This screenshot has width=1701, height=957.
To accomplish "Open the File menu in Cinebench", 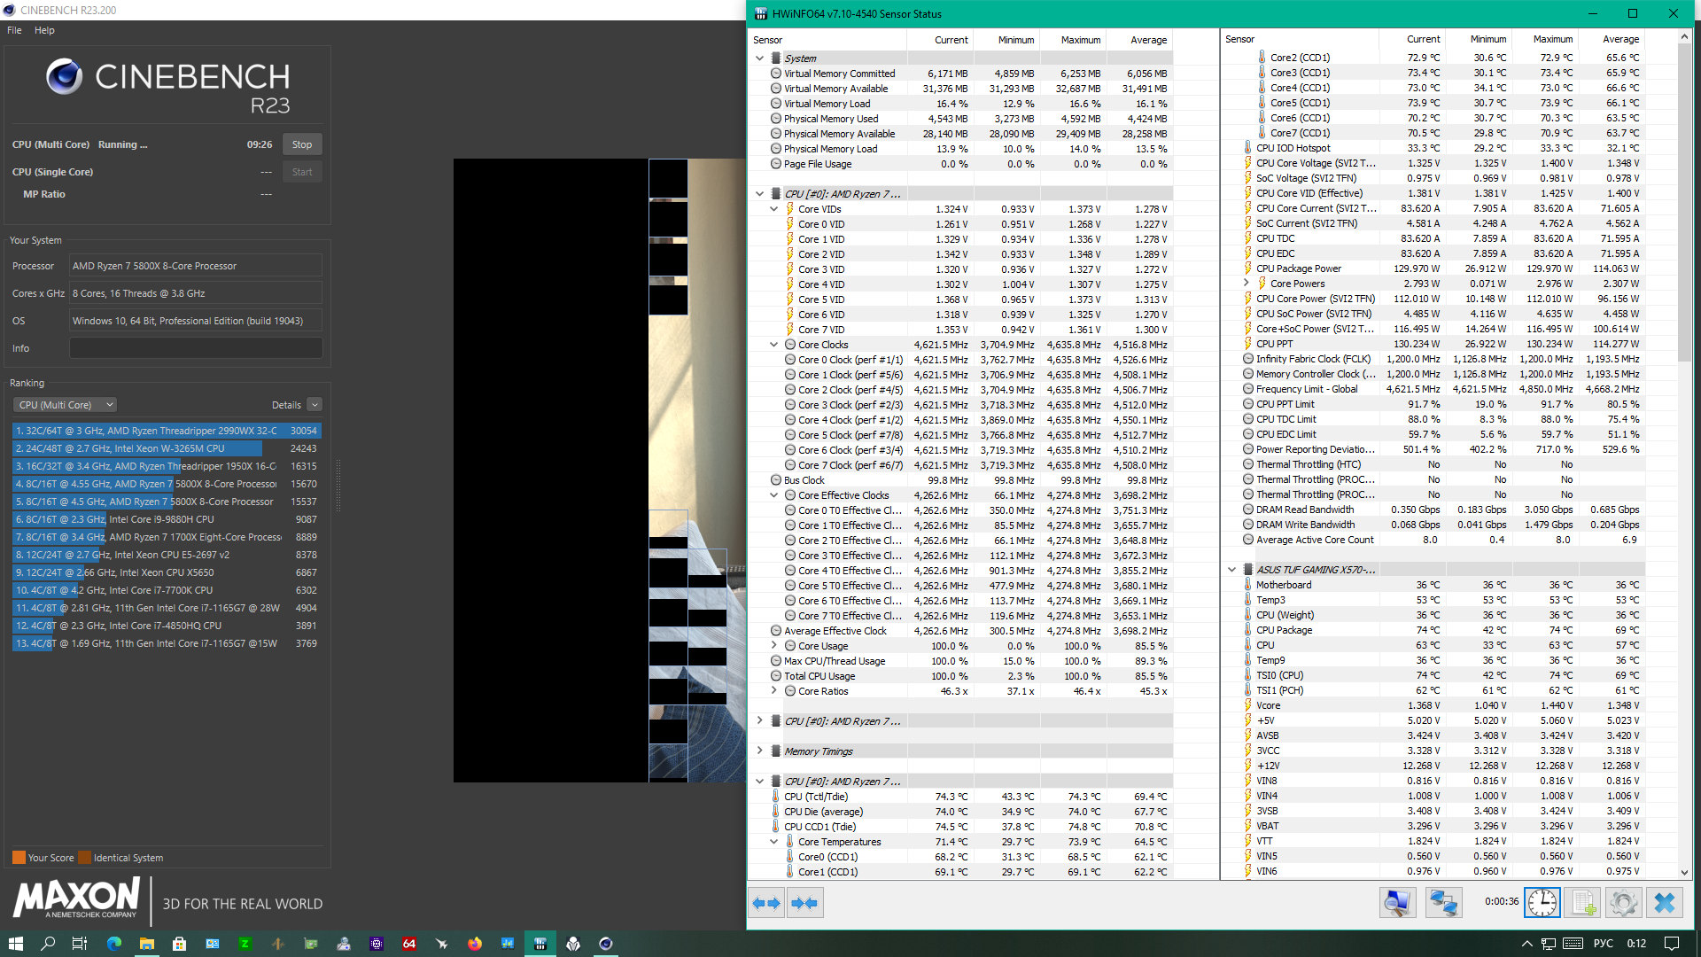I will [x=14, y=30].
